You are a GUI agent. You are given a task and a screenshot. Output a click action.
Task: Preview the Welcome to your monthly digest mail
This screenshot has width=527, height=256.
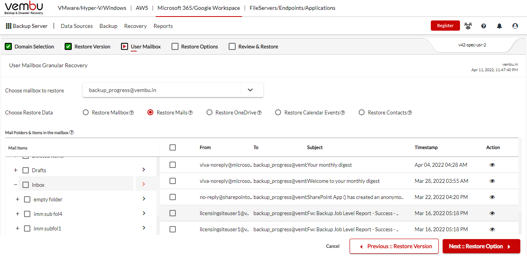pos(492,181)
